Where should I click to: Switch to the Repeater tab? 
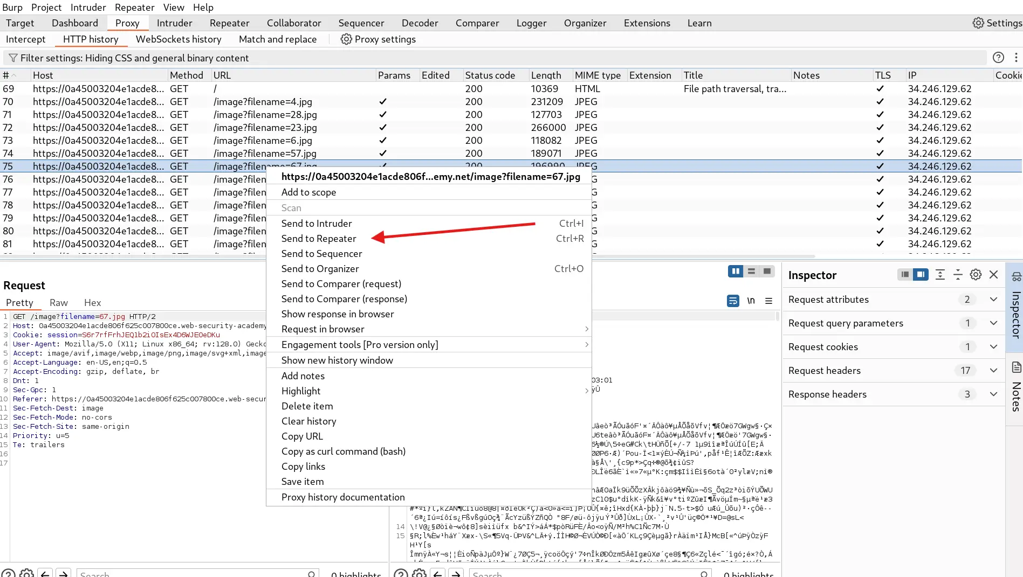(x=230, y=23)
